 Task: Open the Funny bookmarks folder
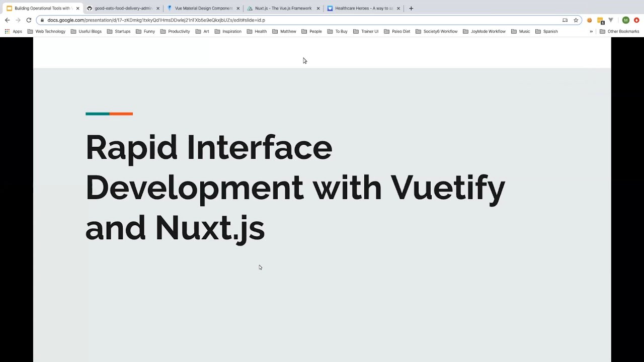point(145,31)
